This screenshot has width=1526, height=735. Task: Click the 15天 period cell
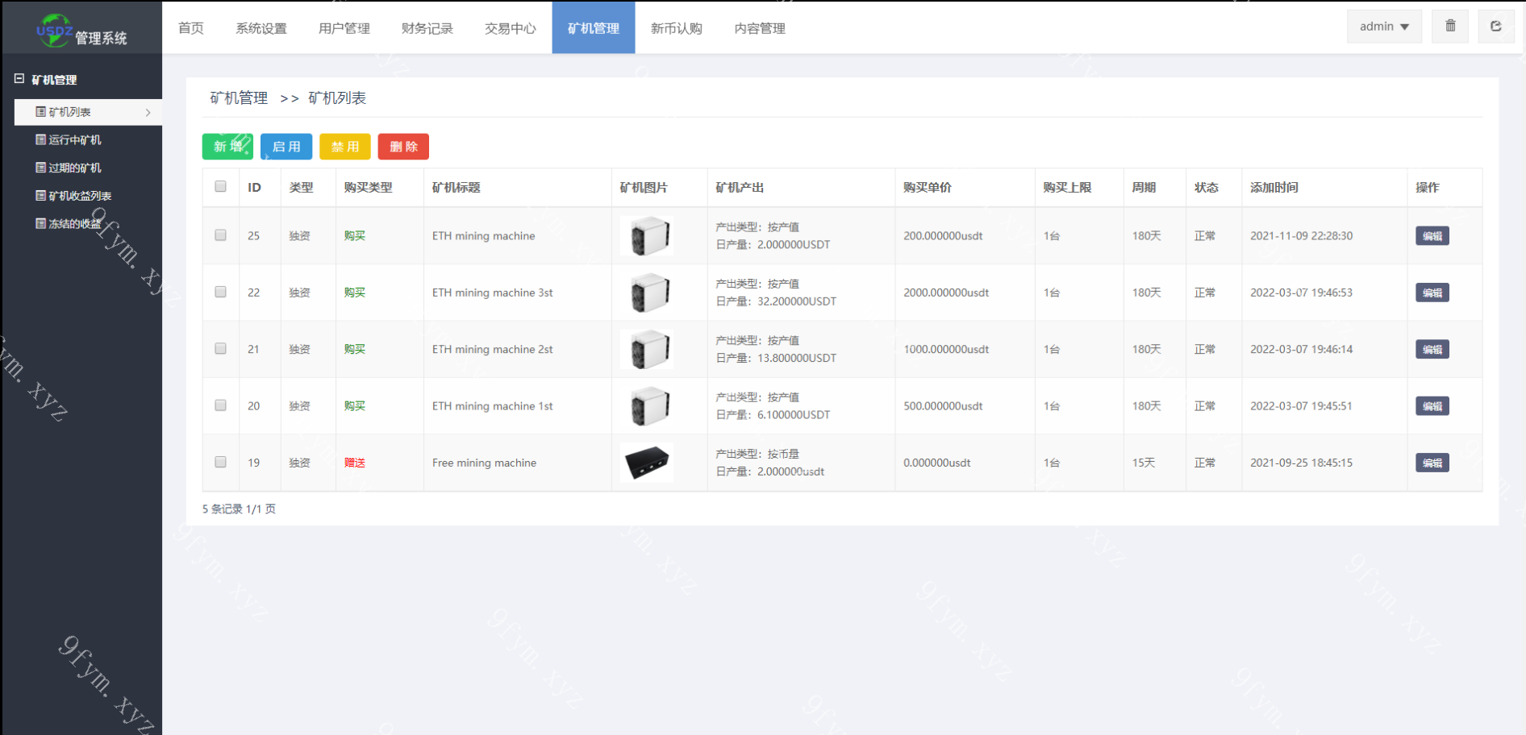coord(1144,463)
